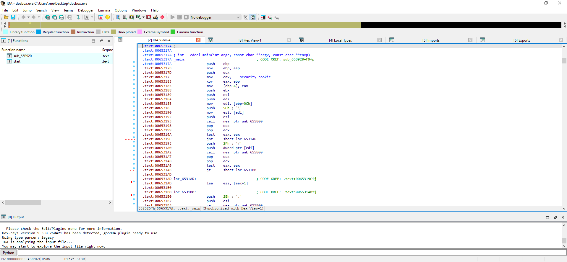Start process with the play button
The height and width of the screenshot is (262, 567).
point(173,17)
